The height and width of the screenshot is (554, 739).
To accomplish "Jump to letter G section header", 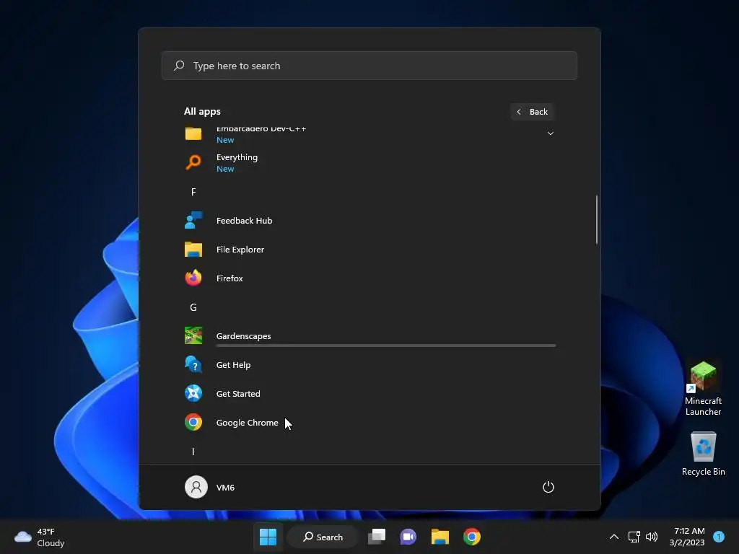I will [x=193, y=307].
